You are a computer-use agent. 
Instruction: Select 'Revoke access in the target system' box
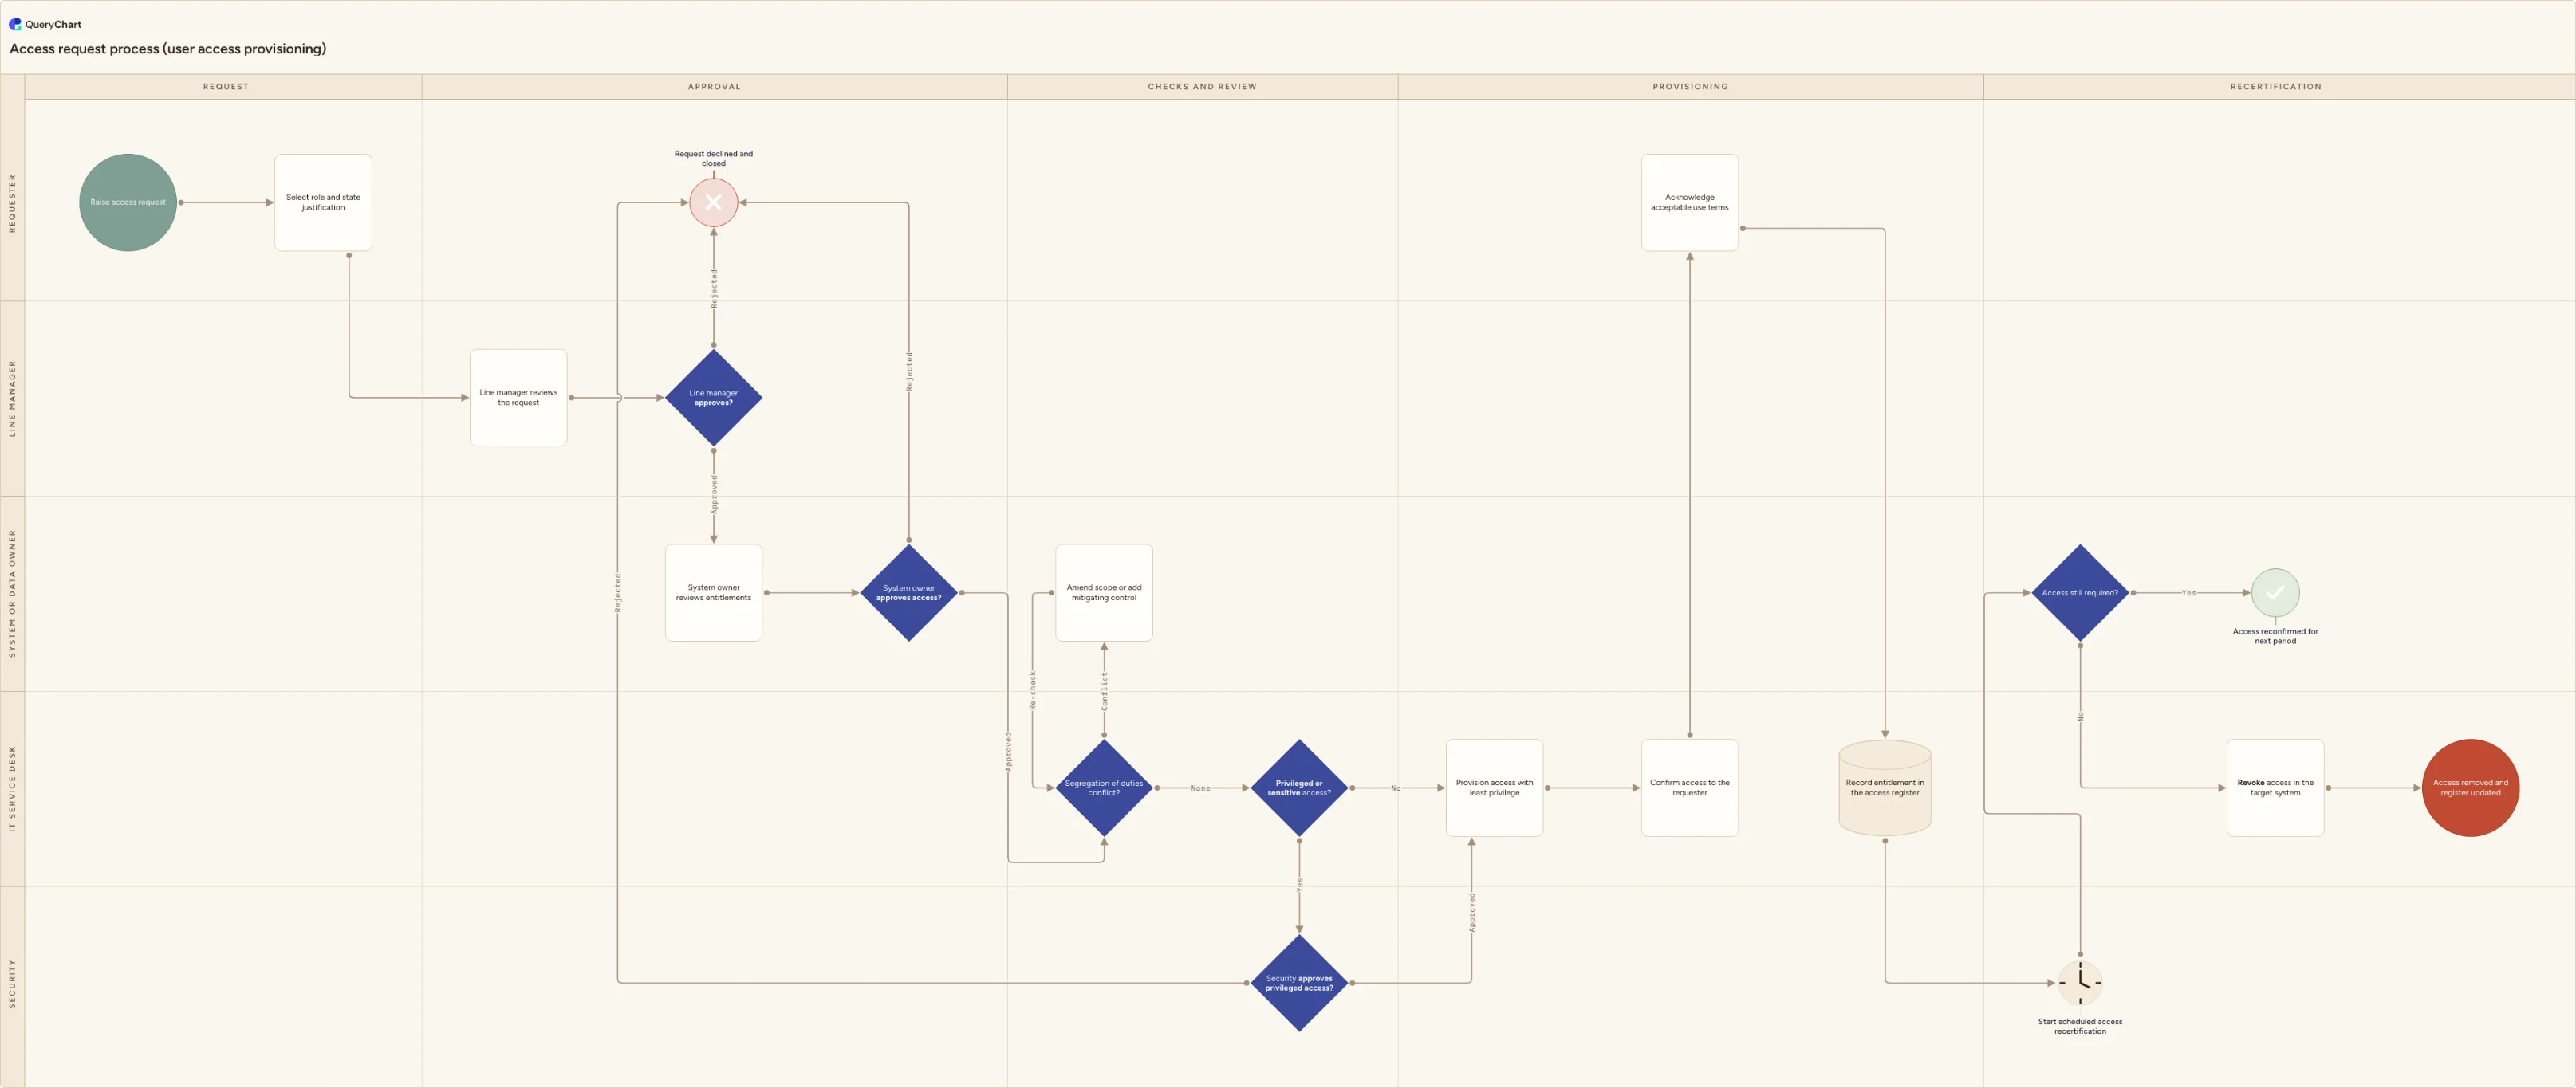(2275, 788)
